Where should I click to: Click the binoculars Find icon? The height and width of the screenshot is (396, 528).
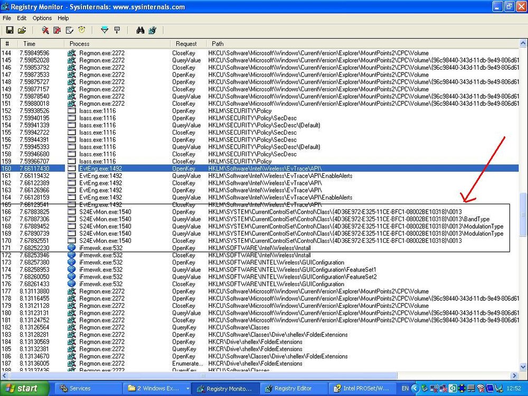(140, 30)
